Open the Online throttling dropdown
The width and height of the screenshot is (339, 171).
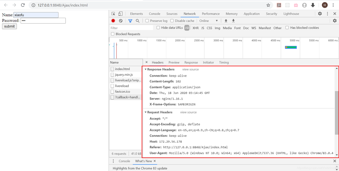[209, 21]
